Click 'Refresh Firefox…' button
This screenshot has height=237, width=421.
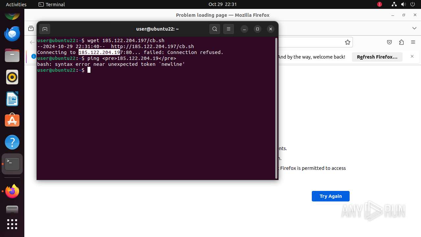[377, 57]
